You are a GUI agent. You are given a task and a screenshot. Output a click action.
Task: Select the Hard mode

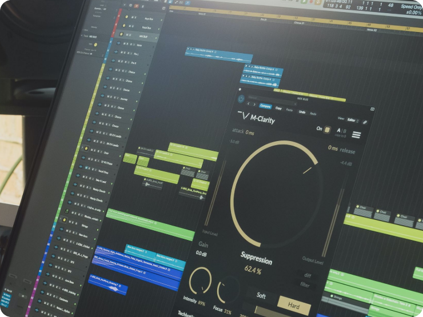tap(294, 306)
